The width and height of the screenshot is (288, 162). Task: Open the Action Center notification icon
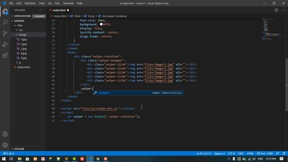pos(281,159)
